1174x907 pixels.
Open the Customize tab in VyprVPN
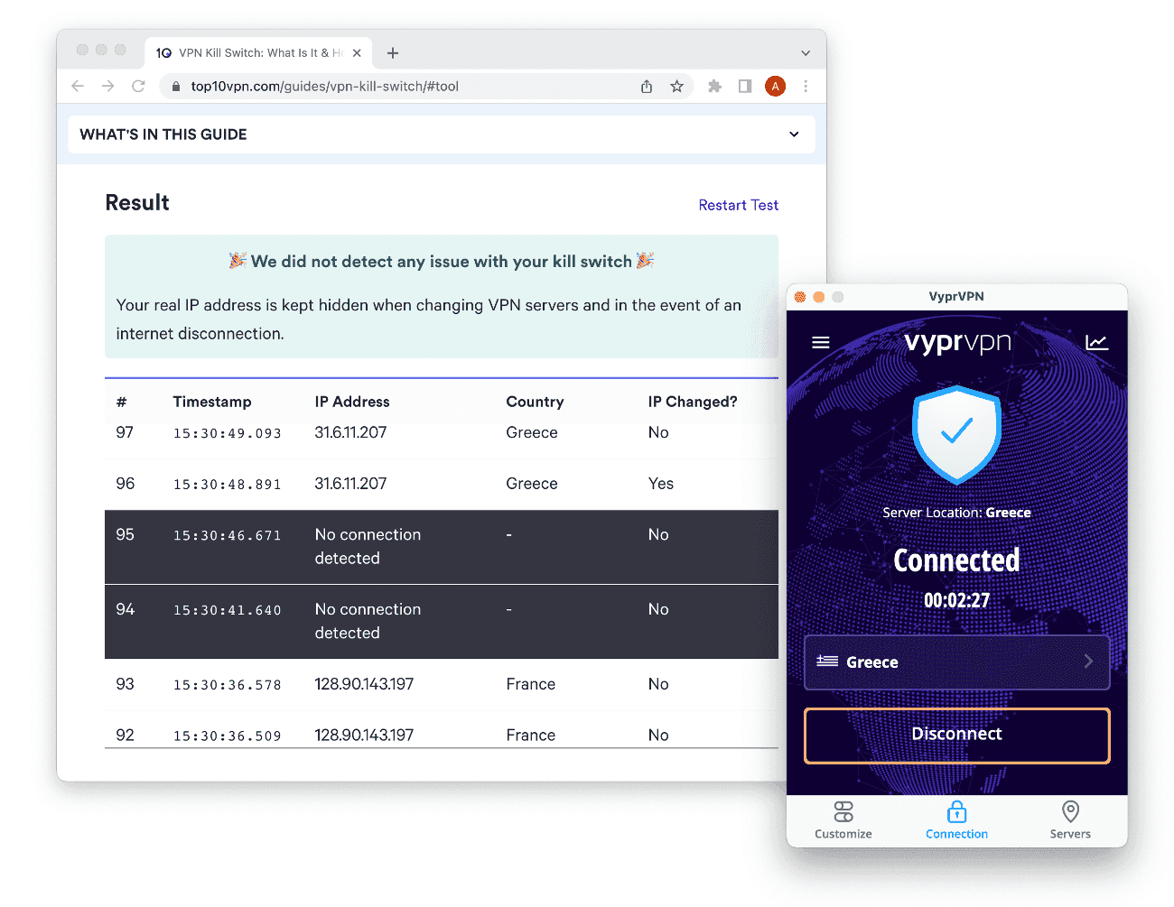pos(843,819)
